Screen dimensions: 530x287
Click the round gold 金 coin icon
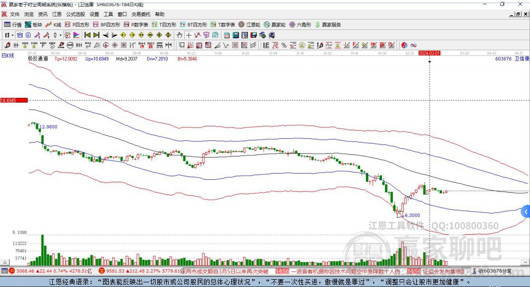pos(302,46)
